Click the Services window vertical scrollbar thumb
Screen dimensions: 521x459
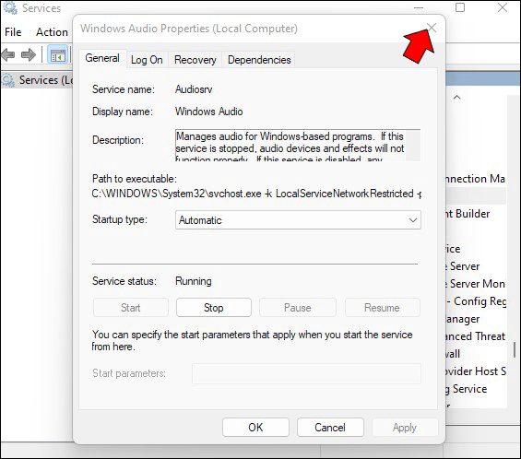(515, 349)
